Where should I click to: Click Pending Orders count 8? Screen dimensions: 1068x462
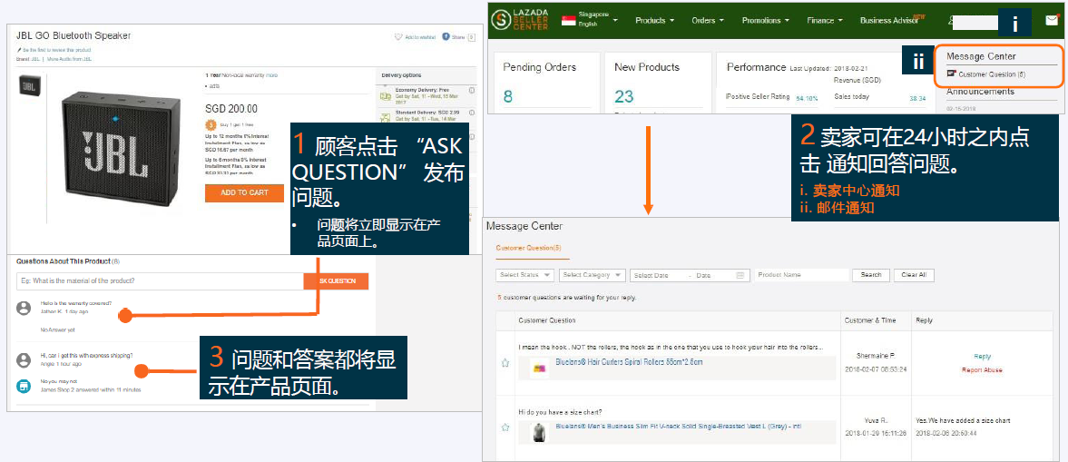508,96
